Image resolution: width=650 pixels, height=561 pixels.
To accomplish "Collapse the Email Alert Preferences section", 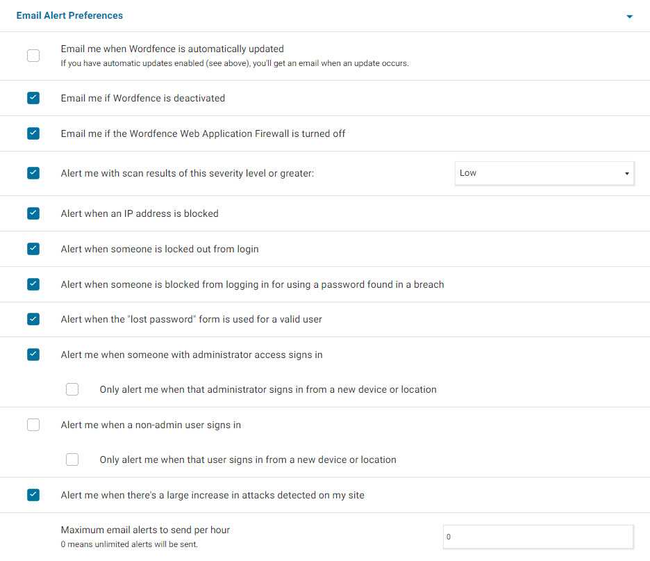I will pyautogui.click(x=630, y=15).
